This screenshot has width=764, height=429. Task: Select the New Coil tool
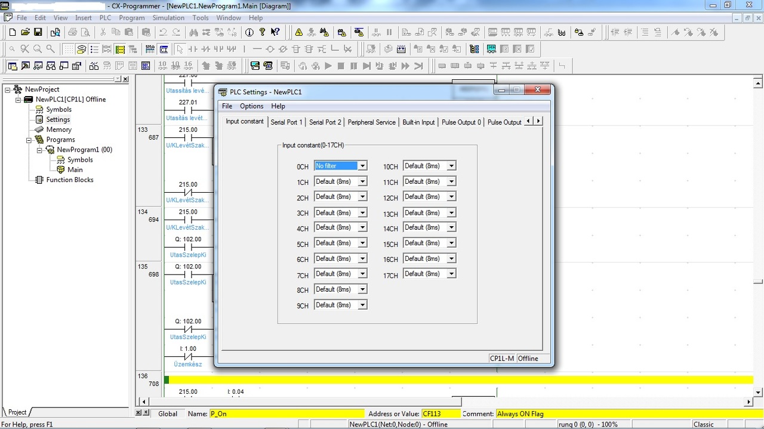(x=270, y=49)
